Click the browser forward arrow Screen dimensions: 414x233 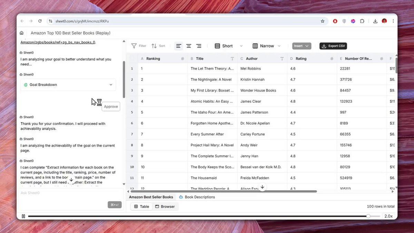click(x=31, y=21)
